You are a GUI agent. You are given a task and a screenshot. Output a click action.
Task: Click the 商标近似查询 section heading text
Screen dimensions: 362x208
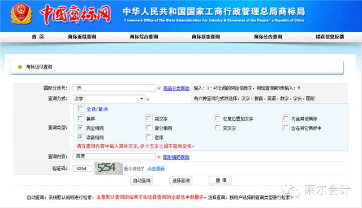[39, 67]
